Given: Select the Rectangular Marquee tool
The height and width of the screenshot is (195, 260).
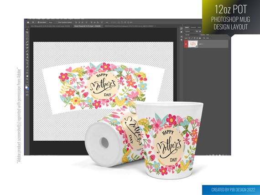Looking at the screenshot, I should 27,36.
